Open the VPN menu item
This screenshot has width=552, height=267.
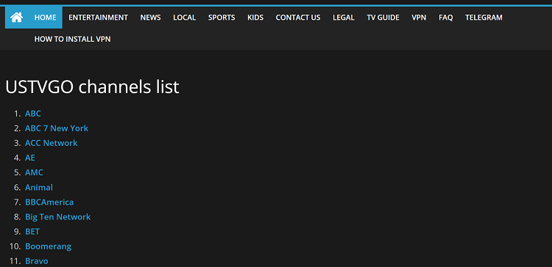(x=419, y=18)
